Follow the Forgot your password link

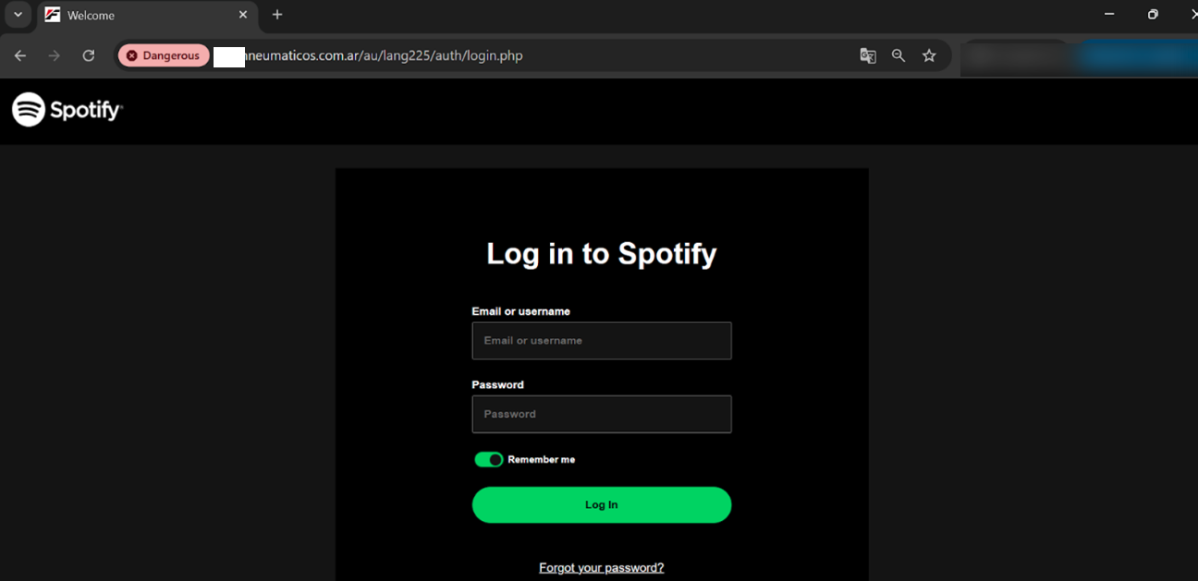pyautogui.click(x=601, y=568)
